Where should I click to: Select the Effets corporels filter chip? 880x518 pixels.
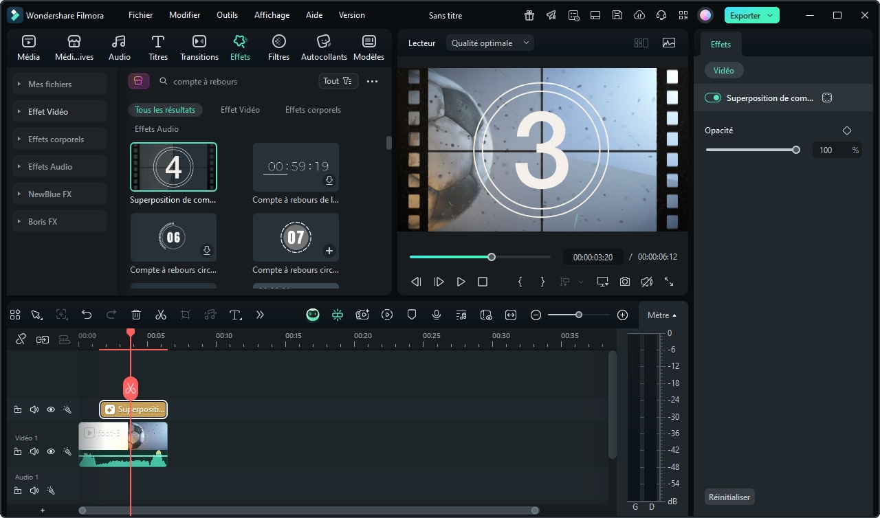tap(313, 109)
